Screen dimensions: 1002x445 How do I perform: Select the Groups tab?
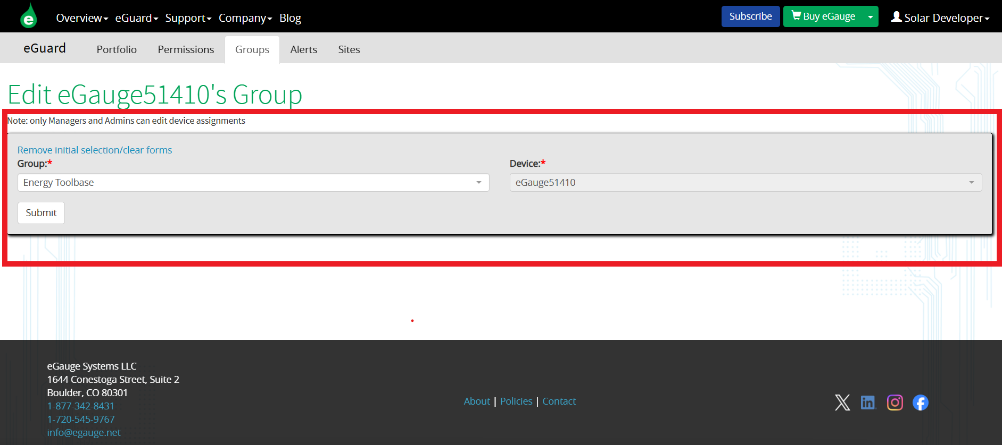[252, 49]
